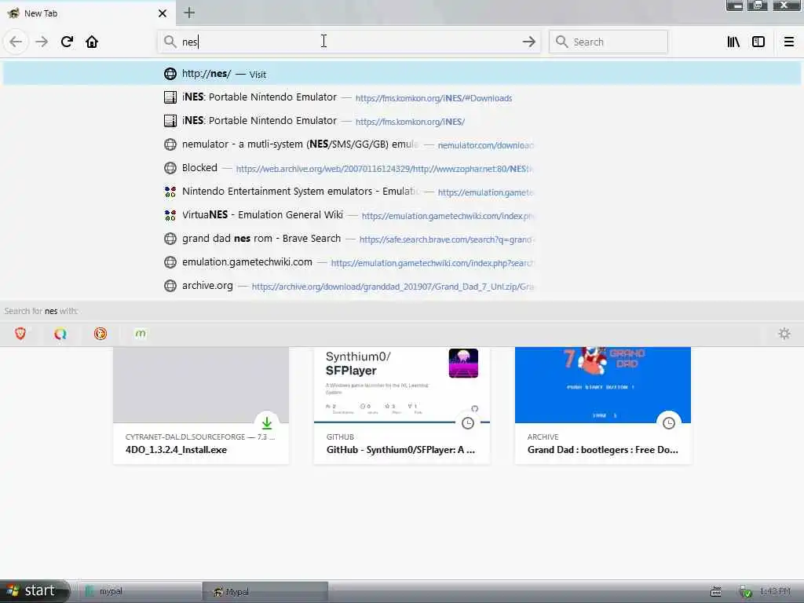Click the iNES page icon in #Downloads row
The width and height of the screenshot is (804, 603).
pyautogui.click(x=170, y=97)
